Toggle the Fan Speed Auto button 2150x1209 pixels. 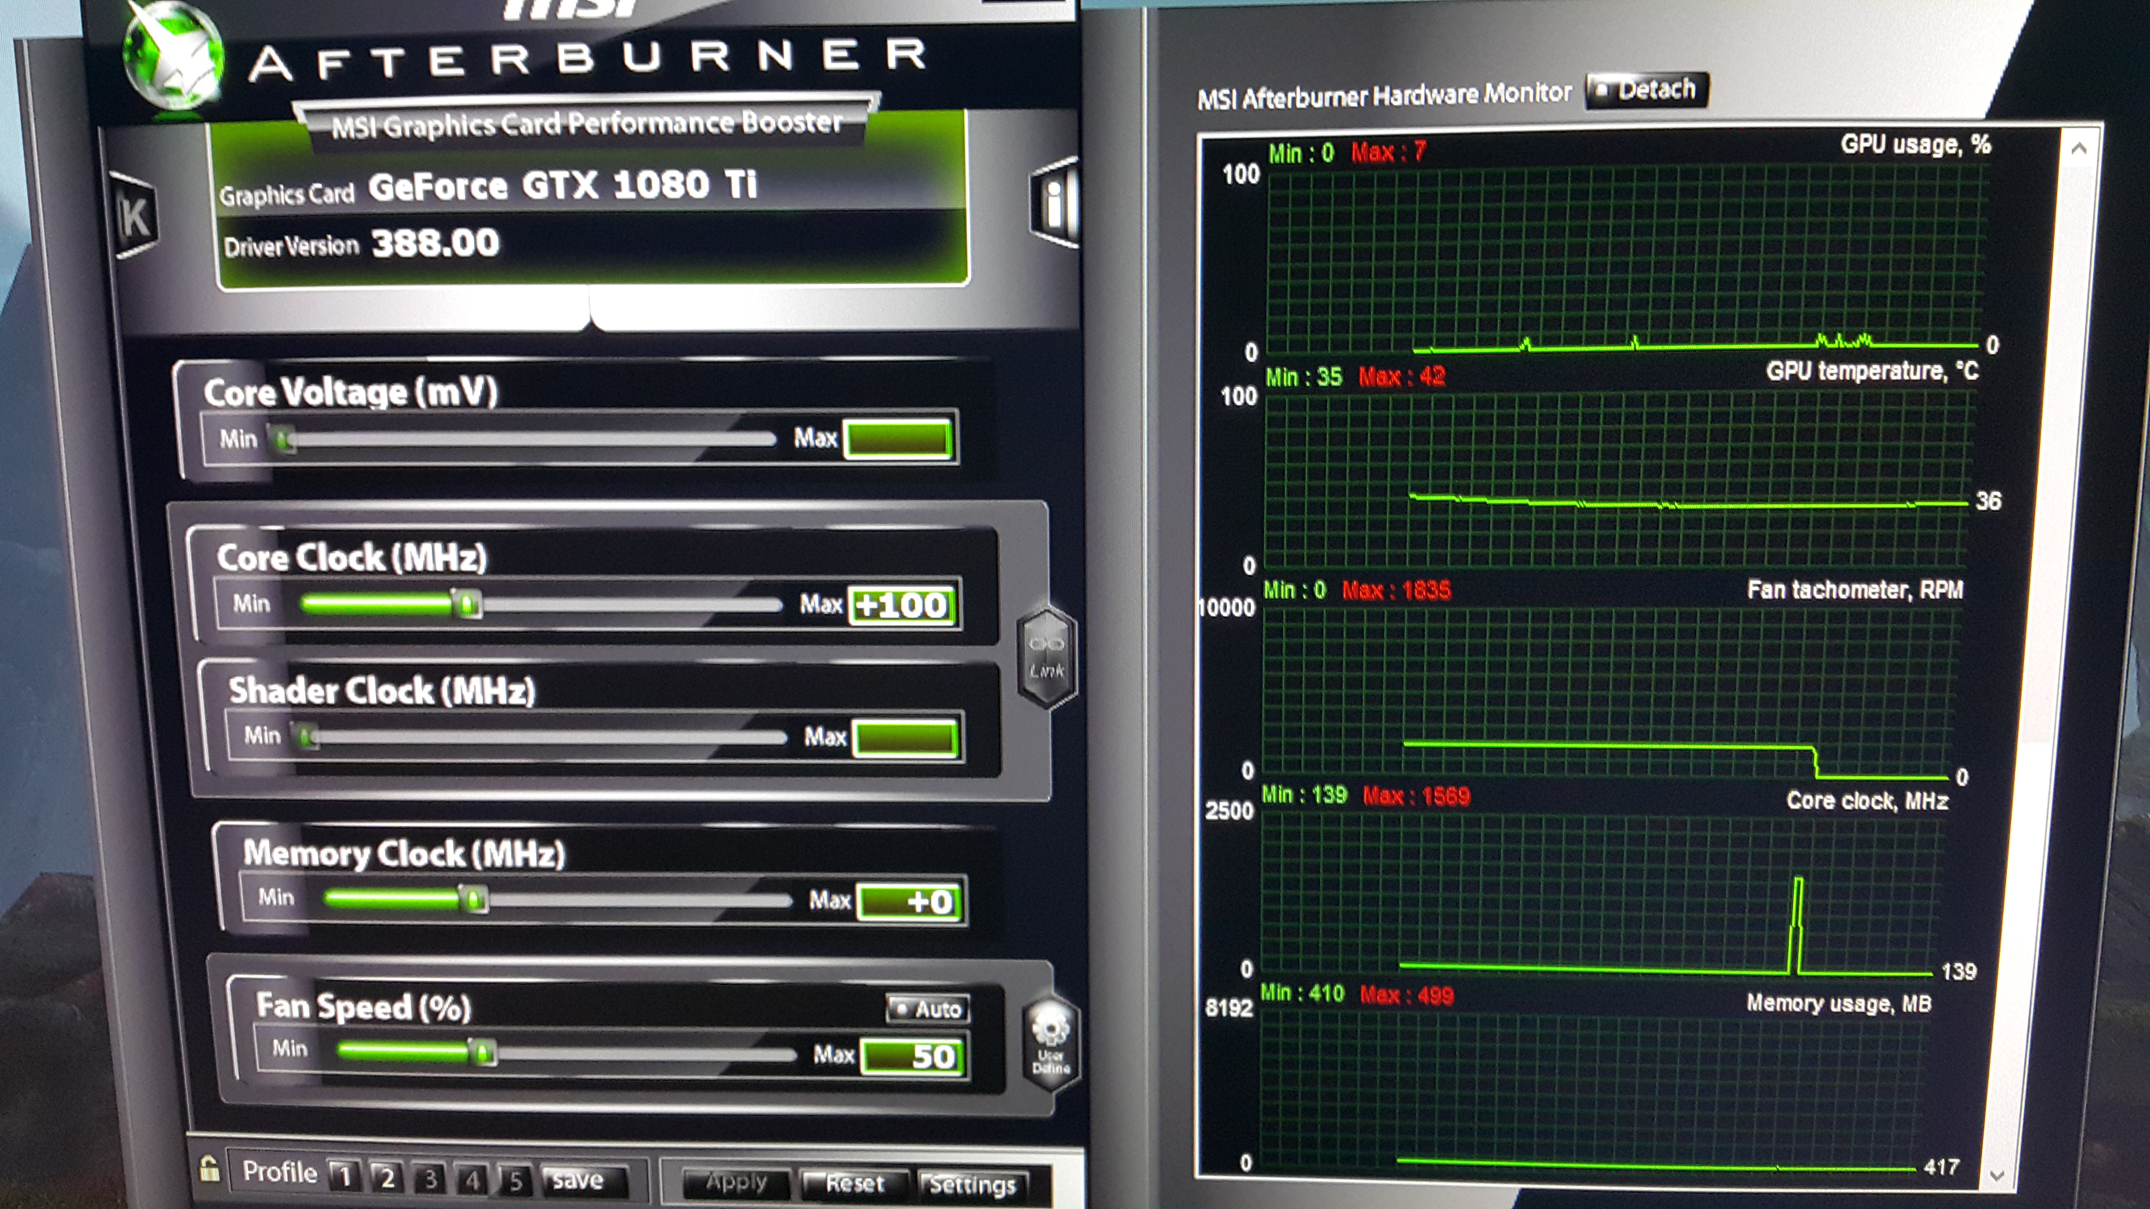click(x=927, y=1009)
